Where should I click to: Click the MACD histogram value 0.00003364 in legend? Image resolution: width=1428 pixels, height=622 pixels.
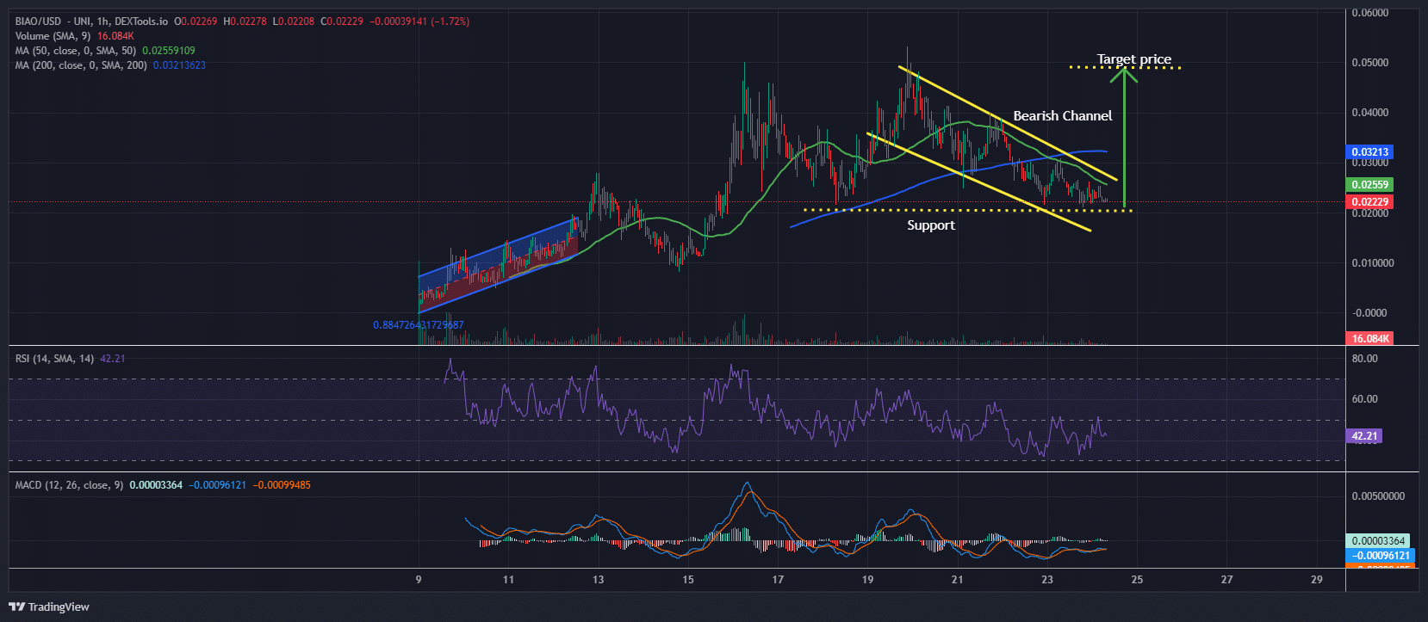tap(156, 485)
